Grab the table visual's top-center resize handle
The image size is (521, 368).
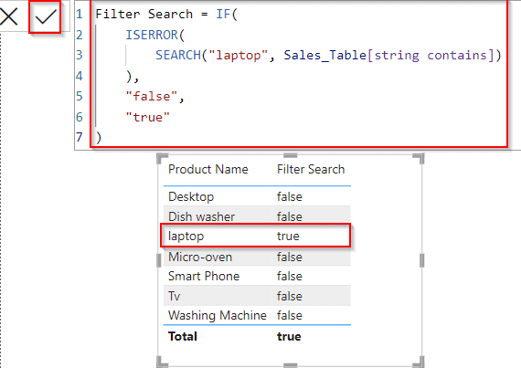(x=291, y=155)
